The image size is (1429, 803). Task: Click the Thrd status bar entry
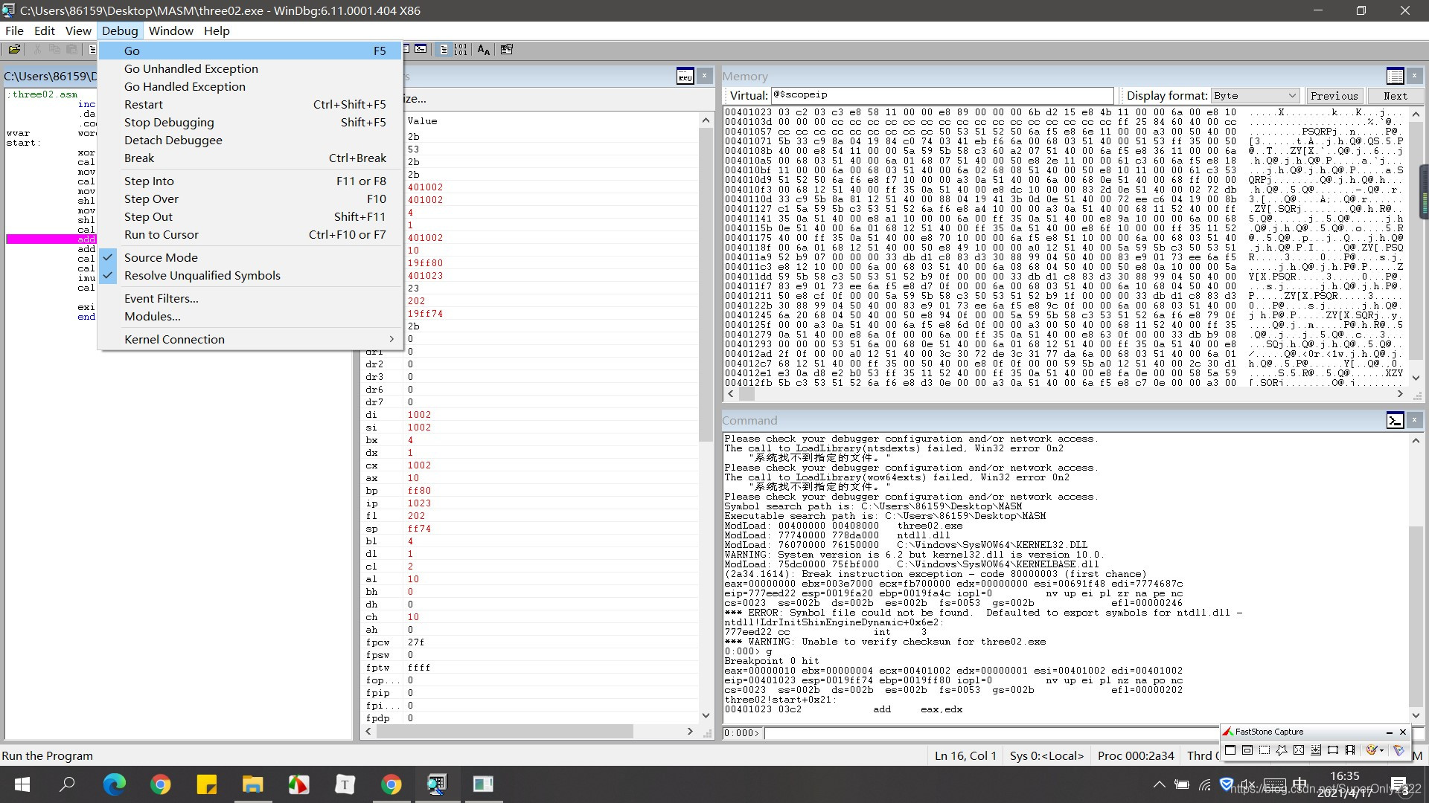point(1202,755)
